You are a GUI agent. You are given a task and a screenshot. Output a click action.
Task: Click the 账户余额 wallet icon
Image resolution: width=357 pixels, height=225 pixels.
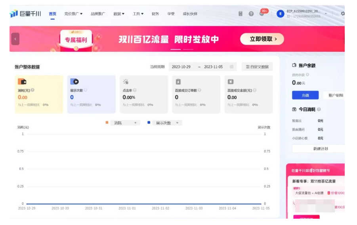point(294,65)
